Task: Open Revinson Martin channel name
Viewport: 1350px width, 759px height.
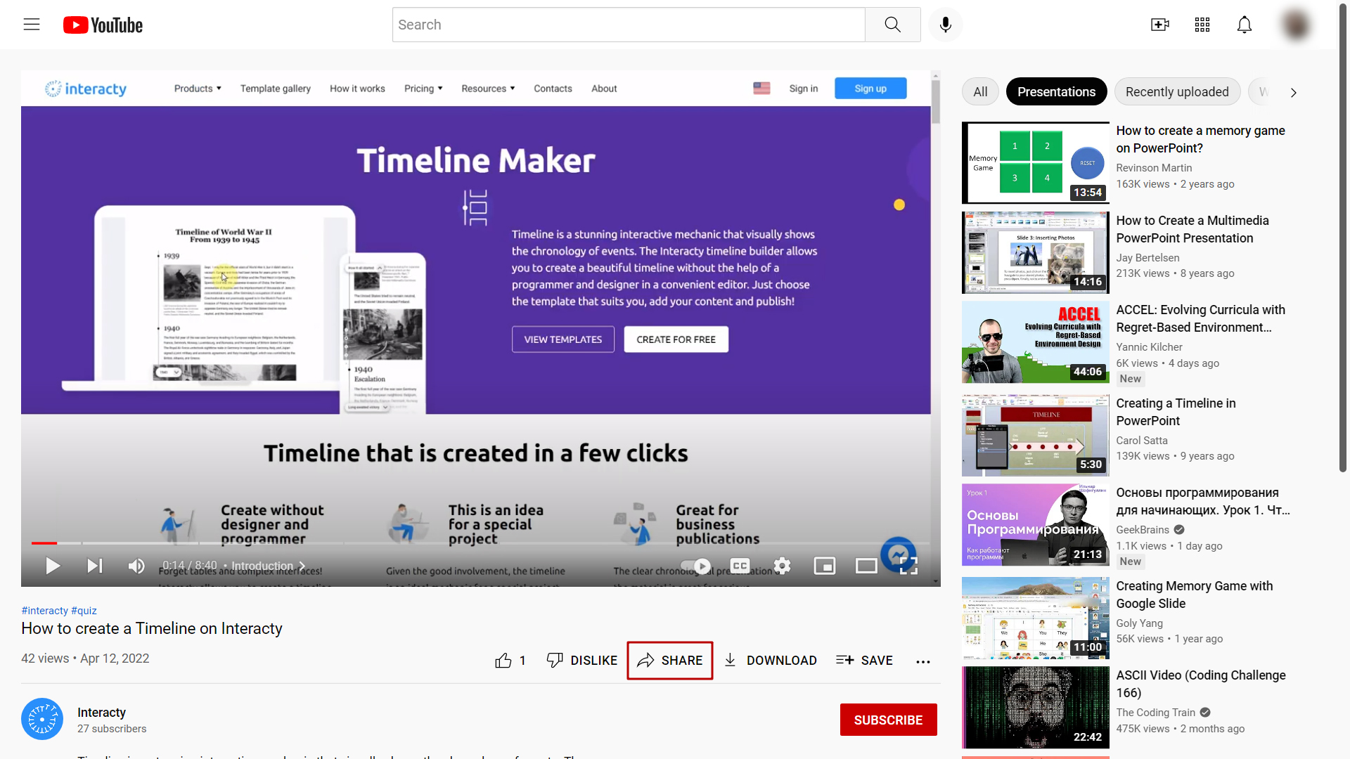Action: pyautogui.click(x=1154, y=167)
